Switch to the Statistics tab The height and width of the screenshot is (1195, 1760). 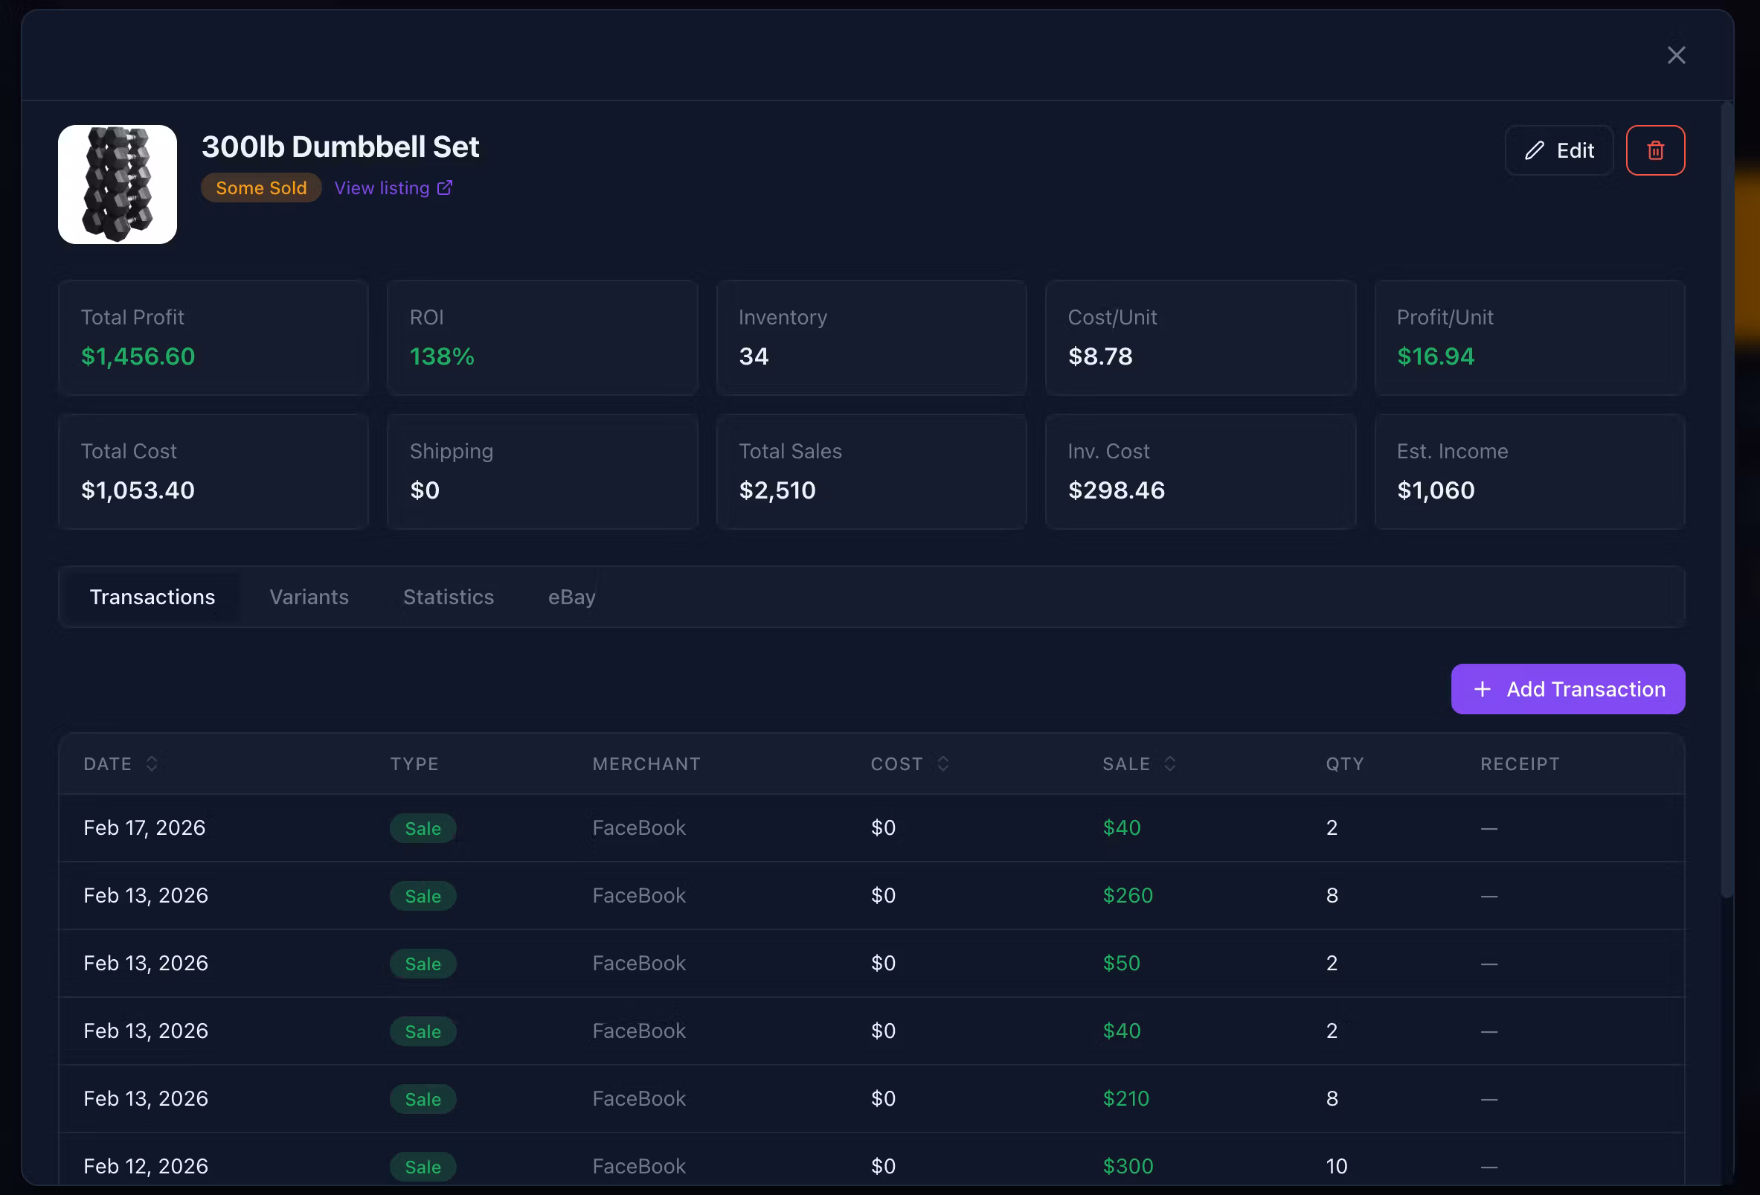tap(449, 596)
